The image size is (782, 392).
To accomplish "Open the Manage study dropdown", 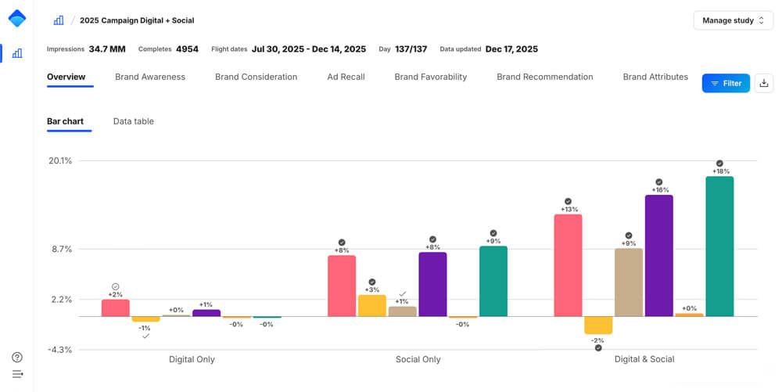I will [733, 20].
